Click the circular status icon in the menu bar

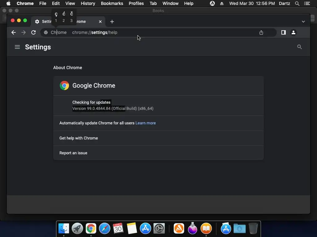pos(212,3)
